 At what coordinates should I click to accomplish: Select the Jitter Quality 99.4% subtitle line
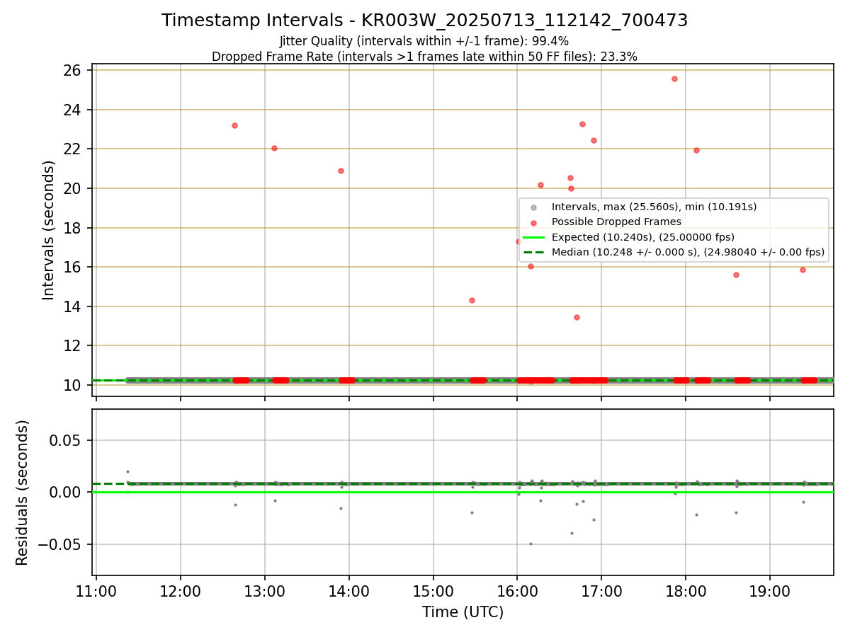pyautogui.click(x=424, y=41)
